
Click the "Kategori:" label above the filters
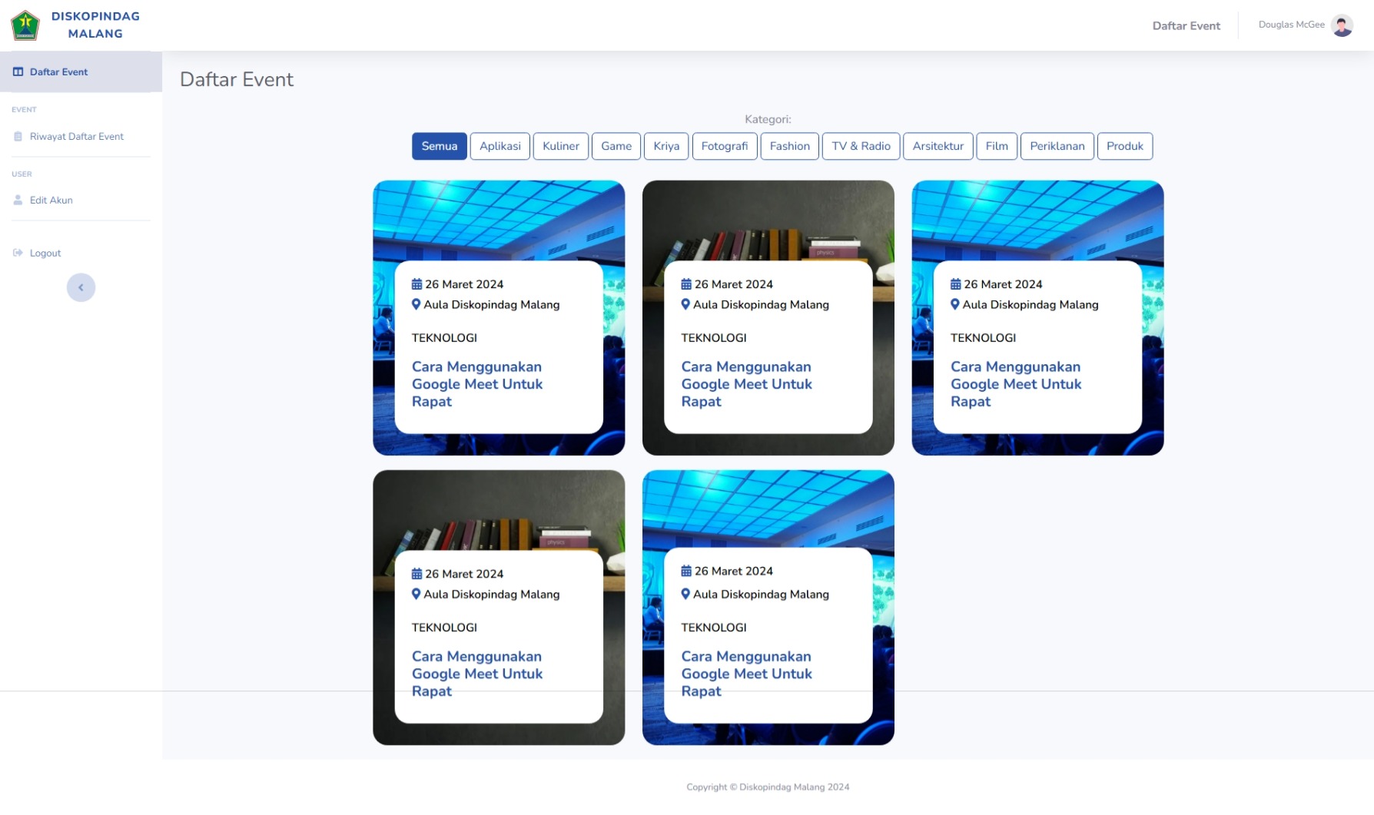(768, 119)
